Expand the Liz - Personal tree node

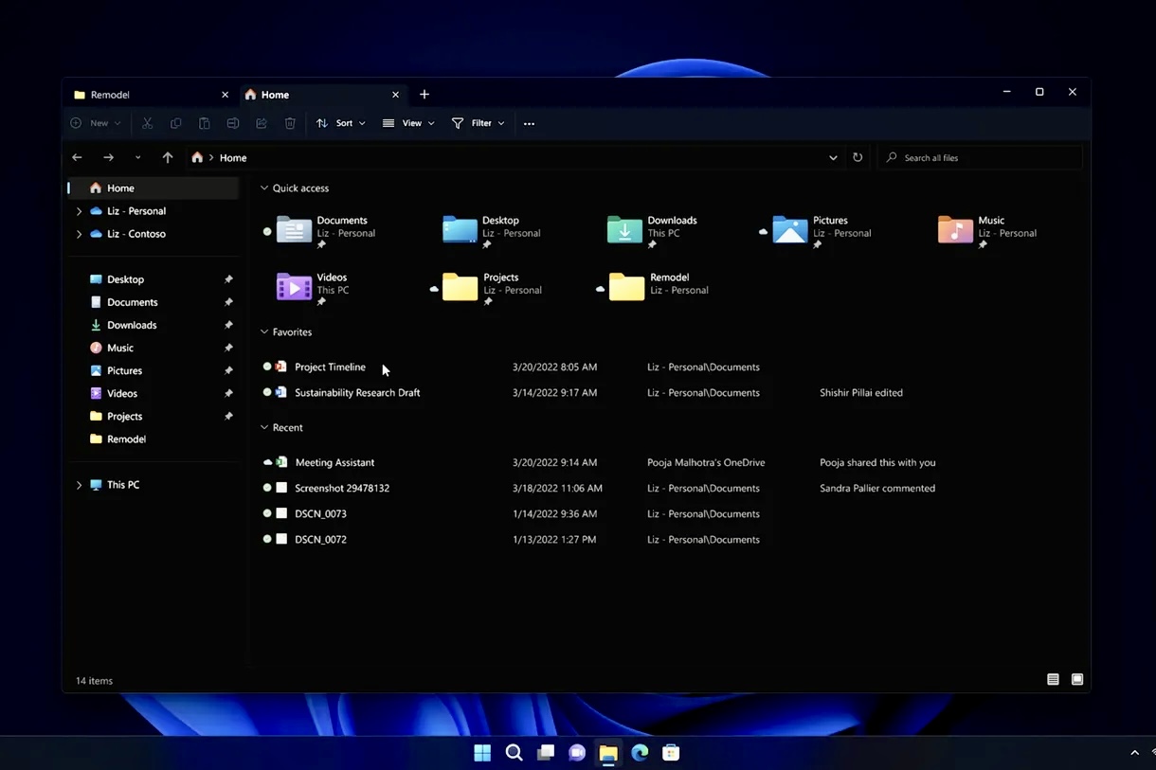79,211
